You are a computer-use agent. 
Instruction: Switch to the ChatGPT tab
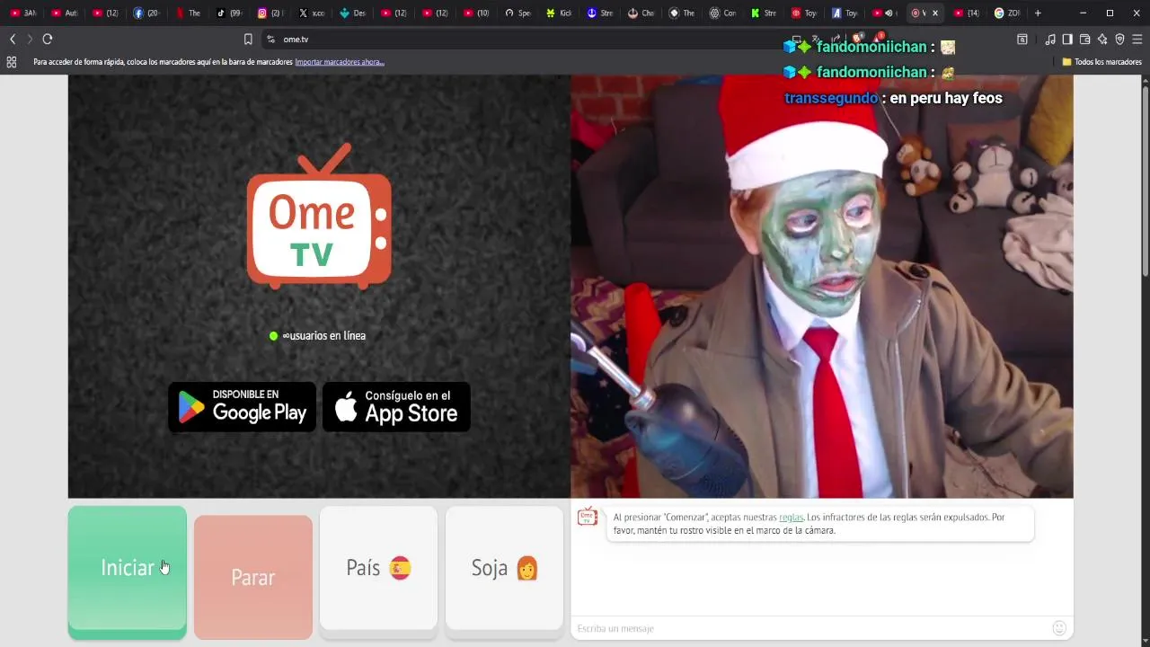[x=724, y=13]
